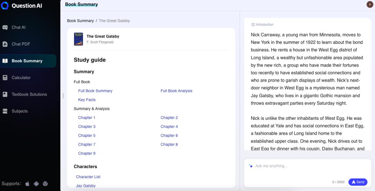Open the Character List link

88,177
